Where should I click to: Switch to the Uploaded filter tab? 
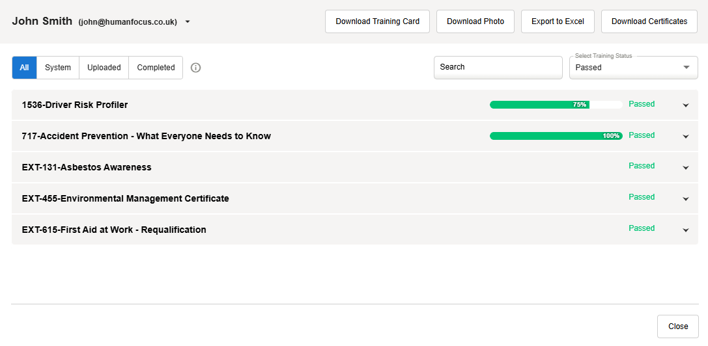[x=104, y=68]
